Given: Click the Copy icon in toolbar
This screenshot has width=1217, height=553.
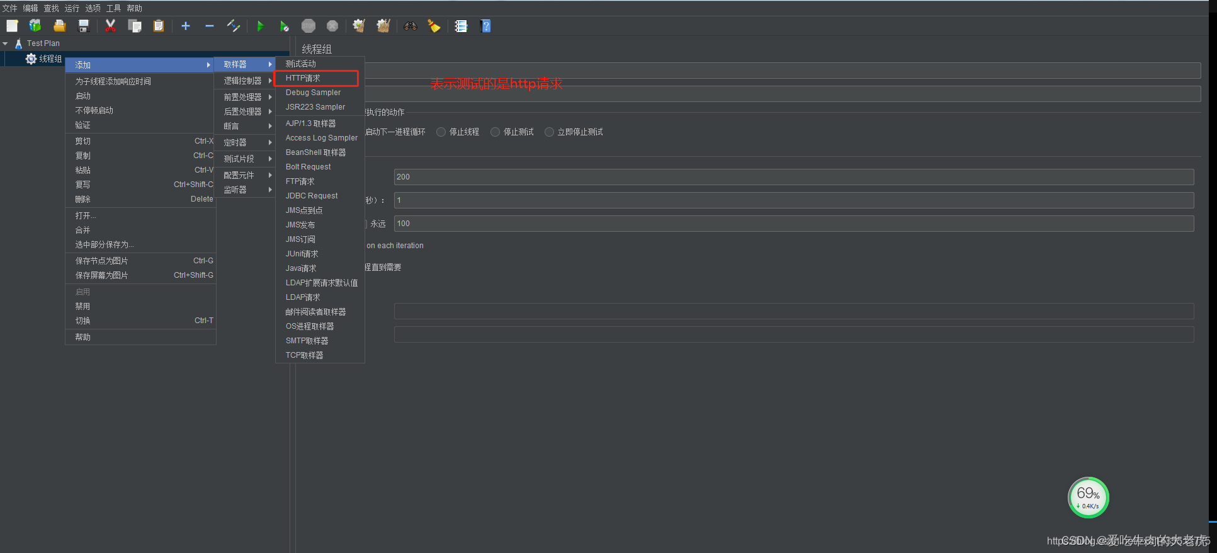Looking at the screenshot, I should 135,26.
